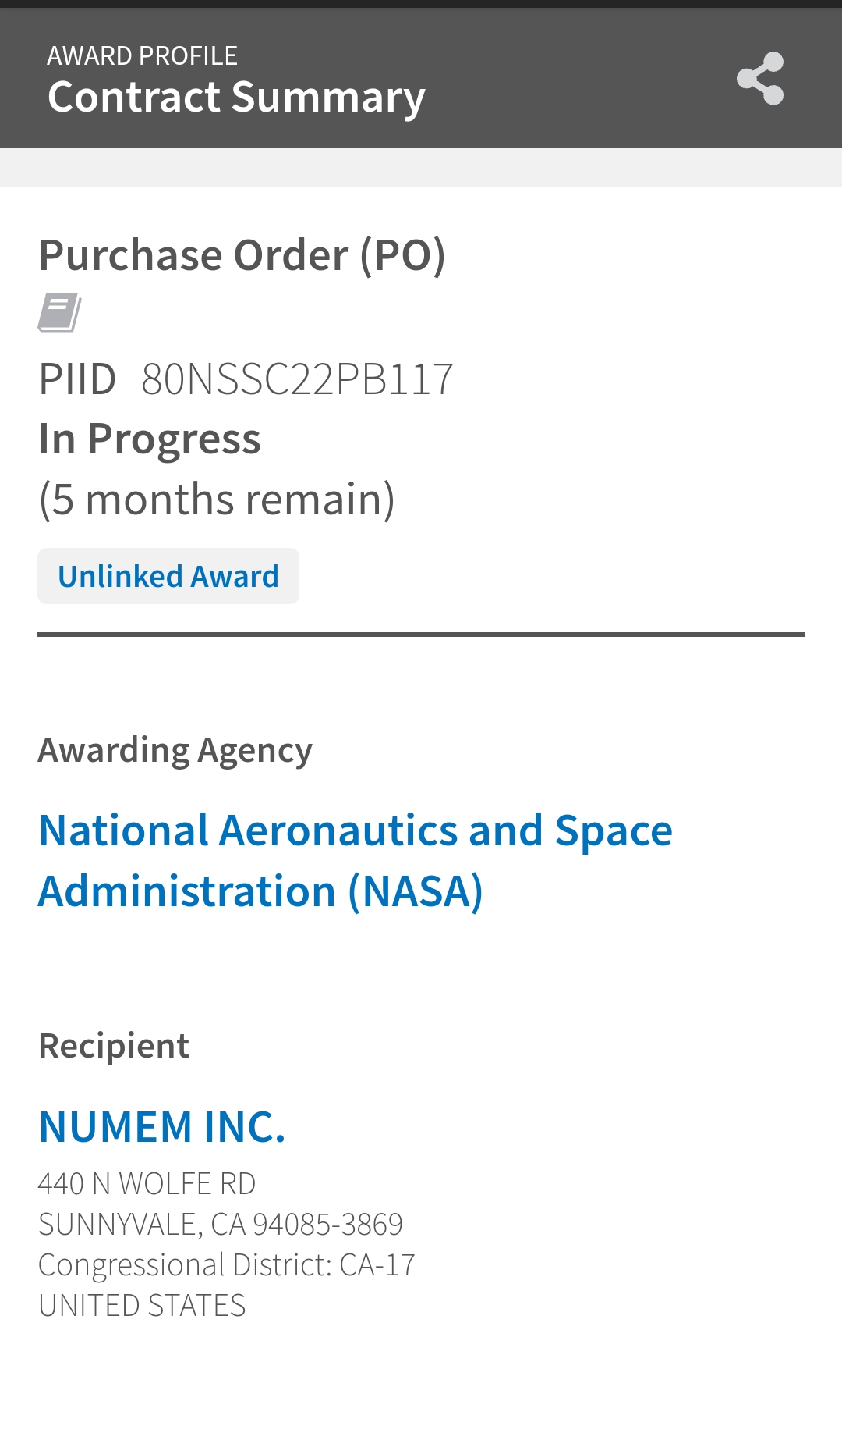Click the SUNNYVALE, CA 94085-3869 line
This screenshot has height=1433, width=842.
221,1225
